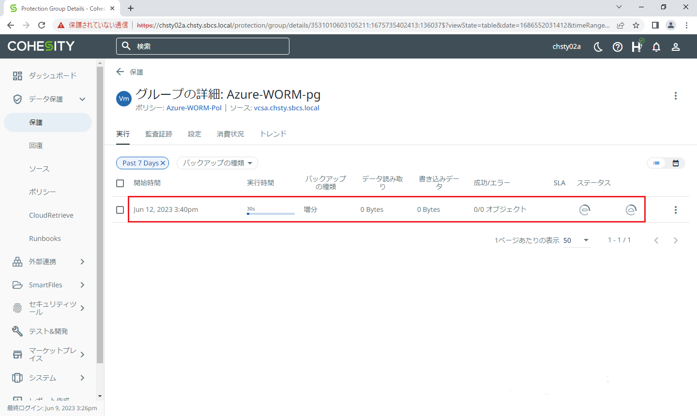Switch to calendar view icon
Viewport: 697px width, 416px height.
[676, 163]
